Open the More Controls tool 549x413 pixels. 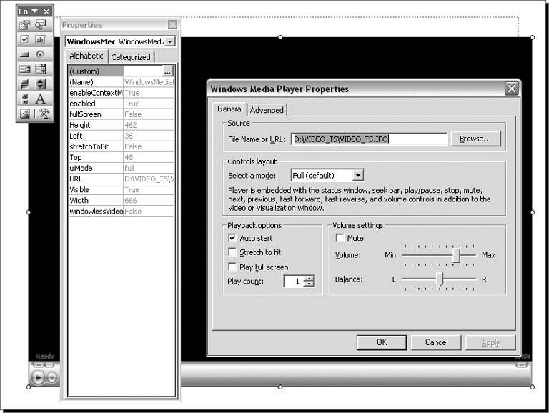pyautogui.click(x=43, y=114)
